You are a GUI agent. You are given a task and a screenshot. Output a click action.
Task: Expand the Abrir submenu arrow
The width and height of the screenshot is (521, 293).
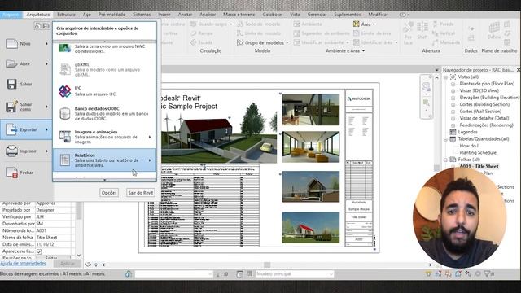46,63
